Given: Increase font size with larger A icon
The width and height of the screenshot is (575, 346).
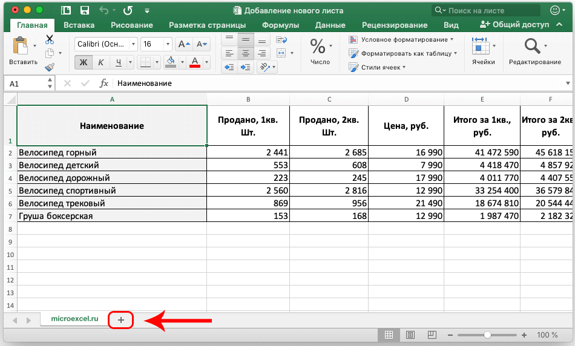Looking at the screenshot, I should pyautogui.click(x=183, y=45).
